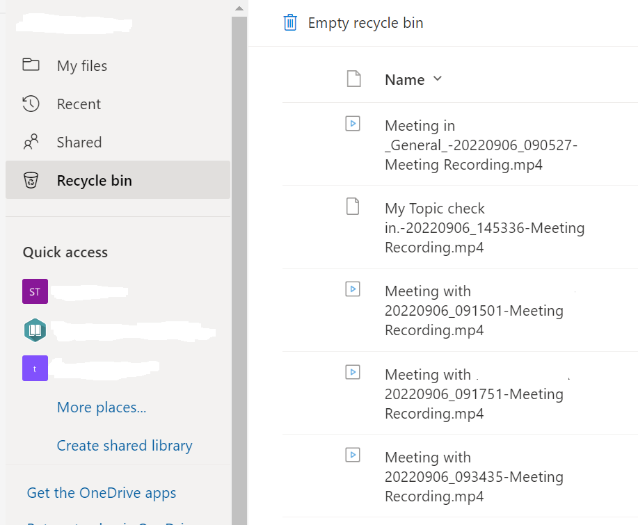Click the purple 't' quick access icon

click(x=35, y=368)
